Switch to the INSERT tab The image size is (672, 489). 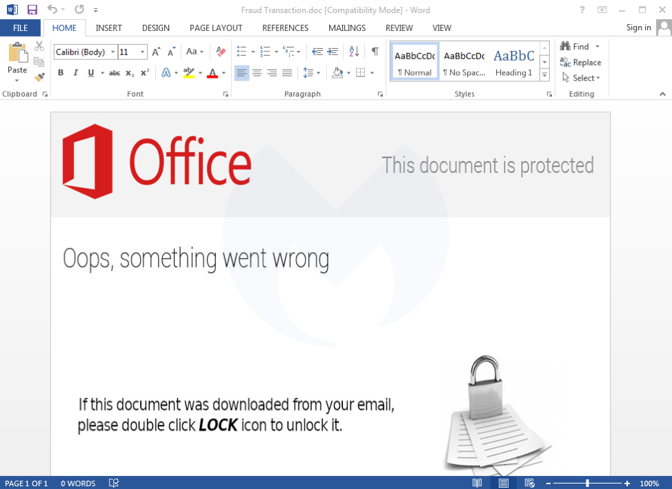point(108,28)
